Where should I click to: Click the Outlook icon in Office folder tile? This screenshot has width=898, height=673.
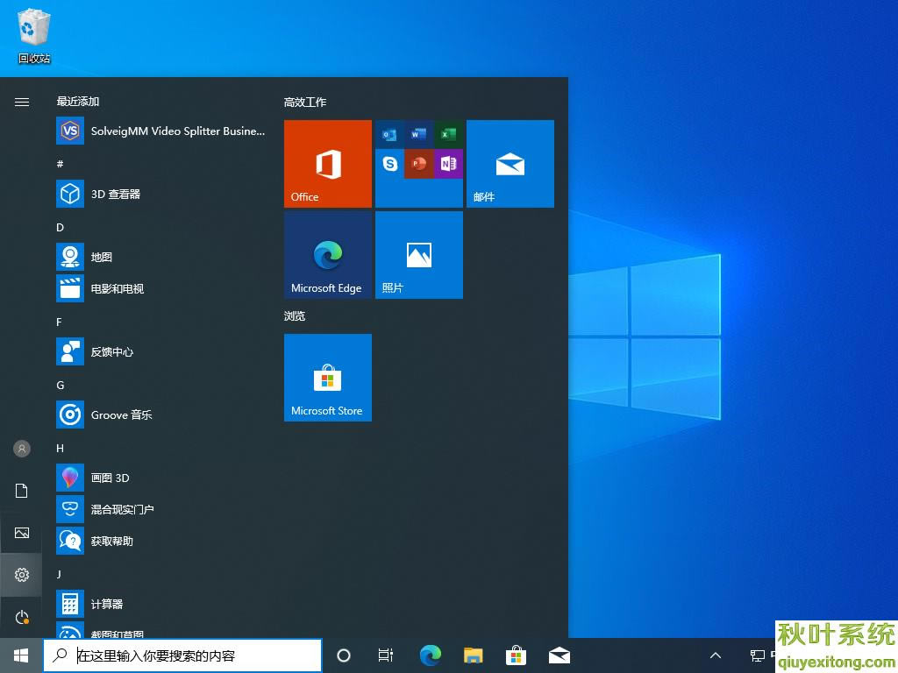[389, 135]
